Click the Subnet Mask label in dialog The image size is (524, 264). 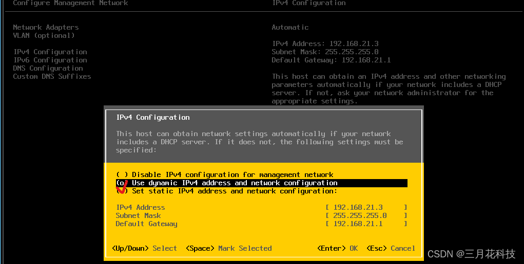(139, 216)
